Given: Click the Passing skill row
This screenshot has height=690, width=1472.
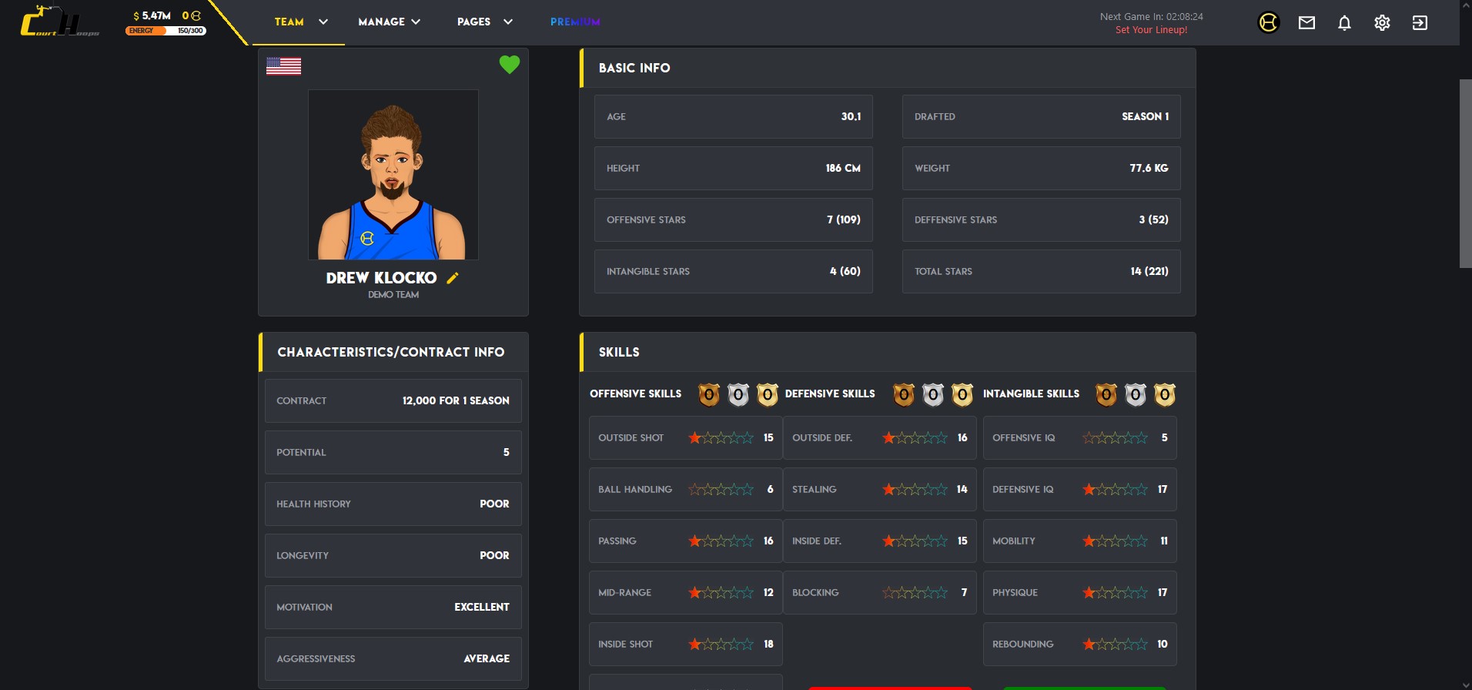Looking at the screenshot, I should tap(686, 541).
